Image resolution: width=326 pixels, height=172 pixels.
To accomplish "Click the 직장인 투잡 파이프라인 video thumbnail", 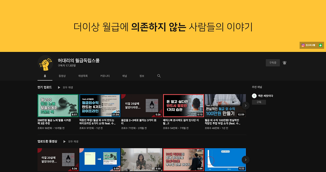I will click(x=100, y=106).
